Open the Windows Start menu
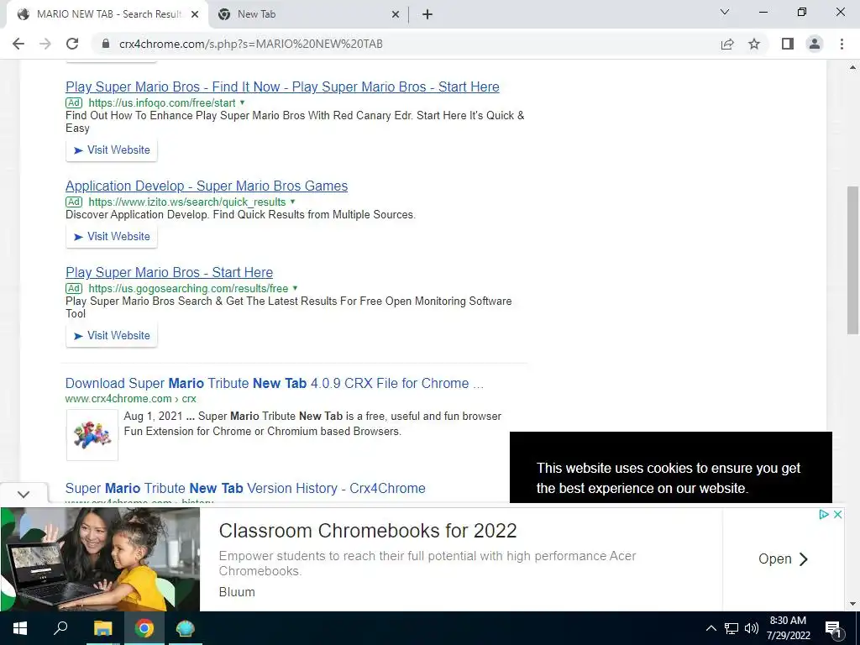The width and height of the screenshot is (860, 645). [x=20, y=628]
